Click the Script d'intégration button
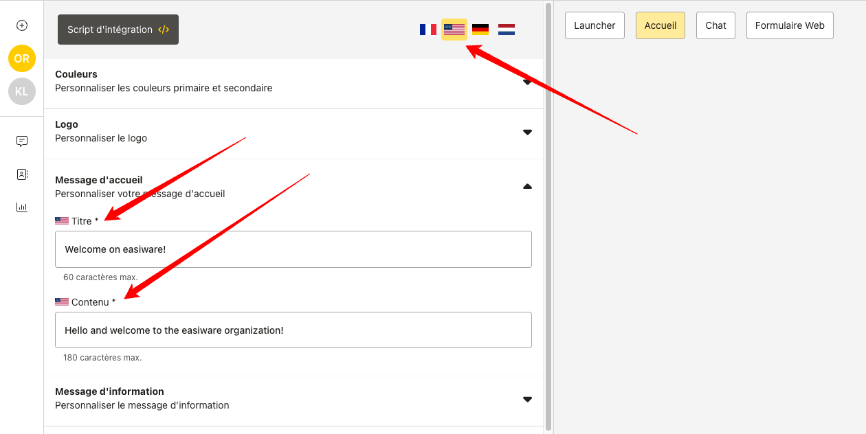The image size is (866, 434). (118, 30)
